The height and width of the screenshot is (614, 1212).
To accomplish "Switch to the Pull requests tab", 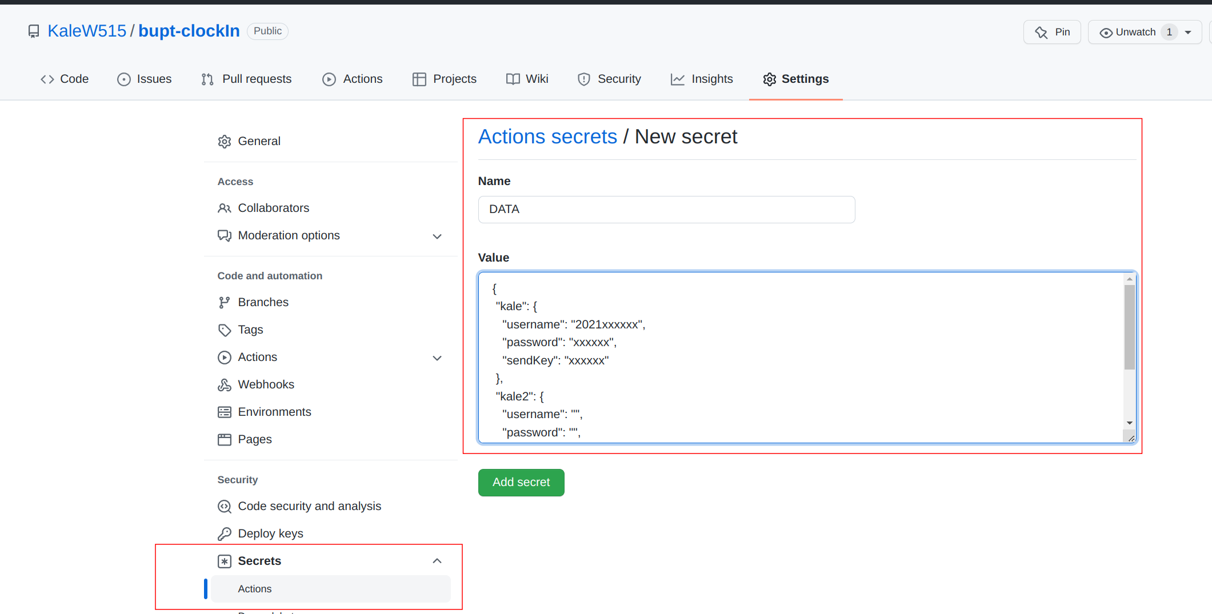I will click(246, 79).
